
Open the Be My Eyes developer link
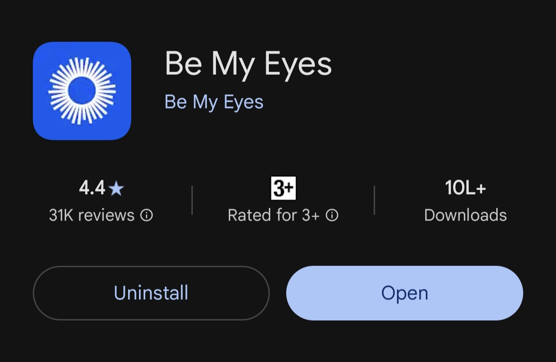tap(214, 102)
